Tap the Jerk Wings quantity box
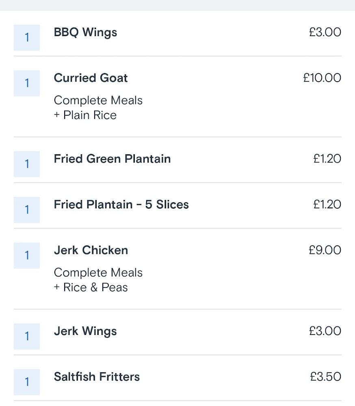The height and width of the screenshot is (406, 355). click(x=27, y=336)
